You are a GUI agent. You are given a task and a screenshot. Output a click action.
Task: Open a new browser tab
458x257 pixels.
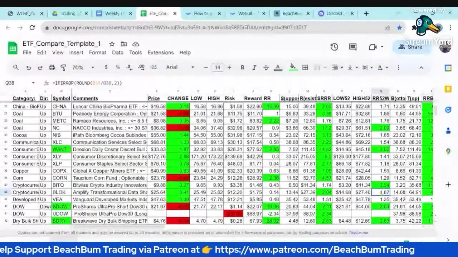pyautogui.click(x=366, y=14)
